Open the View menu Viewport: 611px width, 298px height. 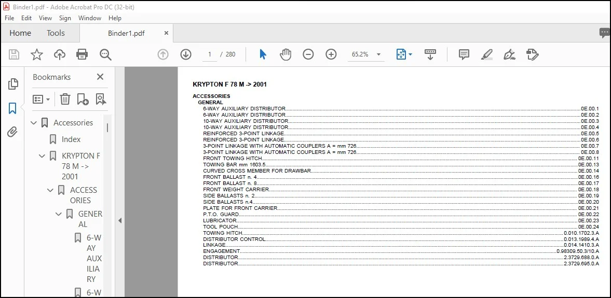point(45,18)
